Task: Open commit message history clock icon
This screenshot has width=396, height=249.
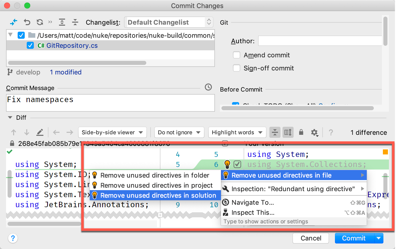Action: (208, 87)
